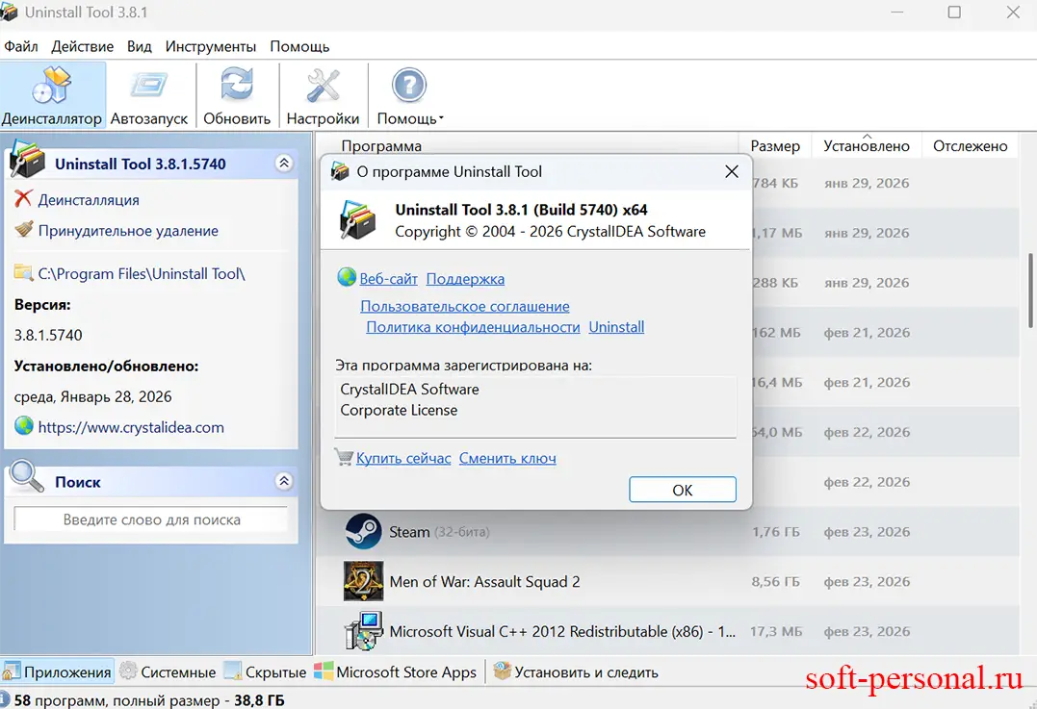Switch to the Microsoft Store Apps tab
Image resolution: width=1037 pixels, height=709 pixels.
tap(395, 672)
